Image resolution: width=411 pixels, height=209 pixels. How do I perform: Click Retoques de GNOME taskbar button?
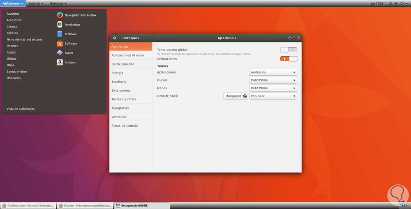(x=142, y=206)
